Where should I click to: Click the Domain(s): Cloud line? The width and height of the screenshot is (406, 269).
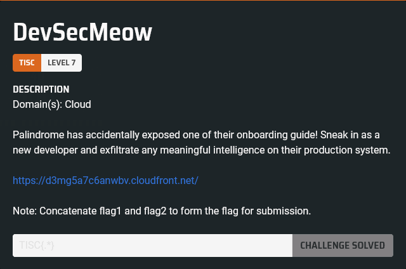tap(52, 104)
